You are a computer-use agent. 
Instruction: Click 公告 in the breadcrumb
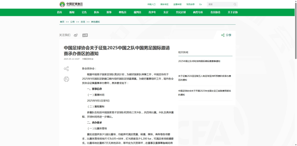(73, 22)
